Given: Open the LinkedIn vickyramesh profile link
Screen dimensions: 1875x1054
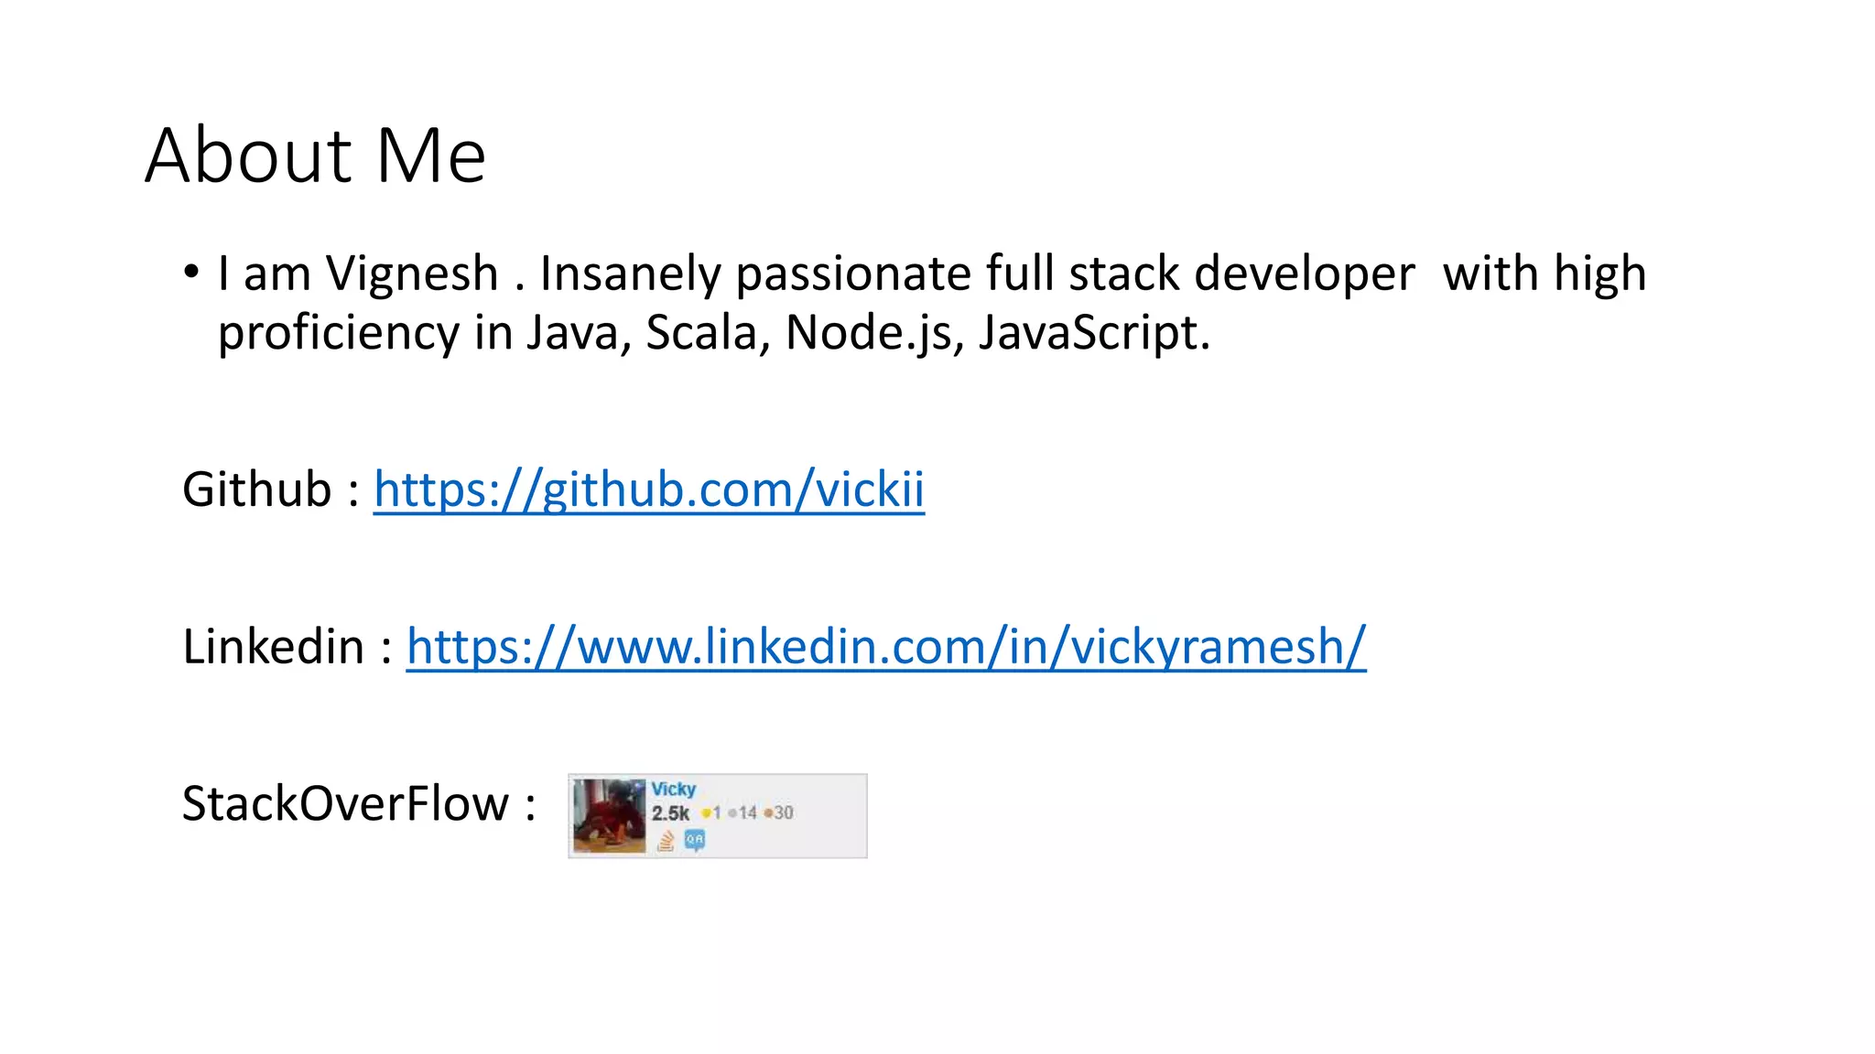Looking at the screenshot, I should click(x=885, y=647).
